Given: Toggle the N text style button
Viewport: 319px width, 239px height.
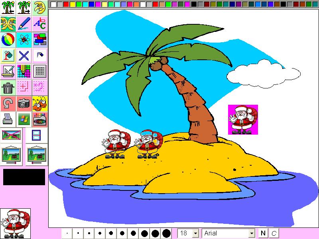Looking at the screenshot, I should coord(263,233).
